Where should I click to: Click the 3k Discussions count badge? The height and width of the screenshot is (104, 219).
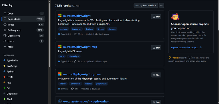point(41,36)
